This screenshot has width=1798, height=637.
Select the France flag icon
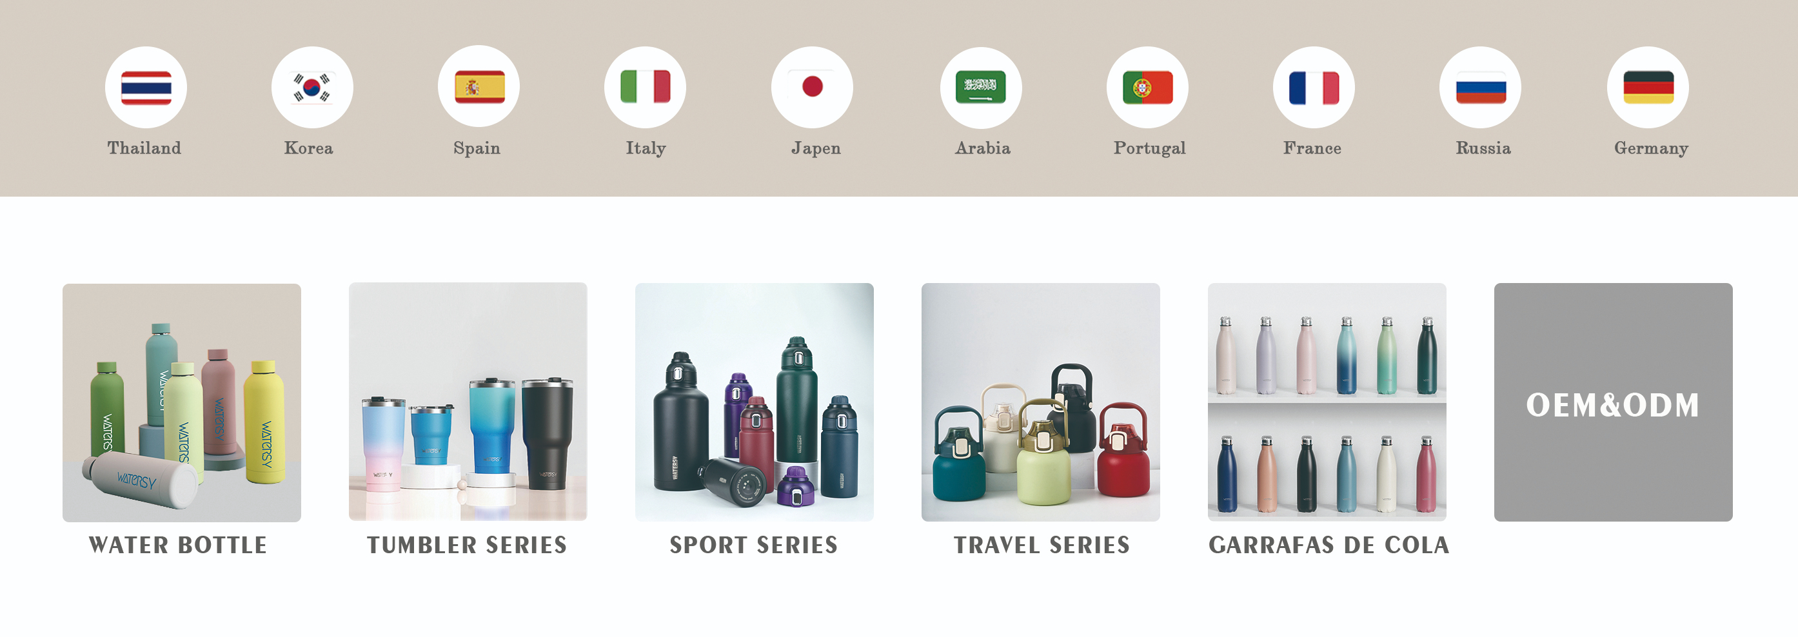click(1314, 87)
